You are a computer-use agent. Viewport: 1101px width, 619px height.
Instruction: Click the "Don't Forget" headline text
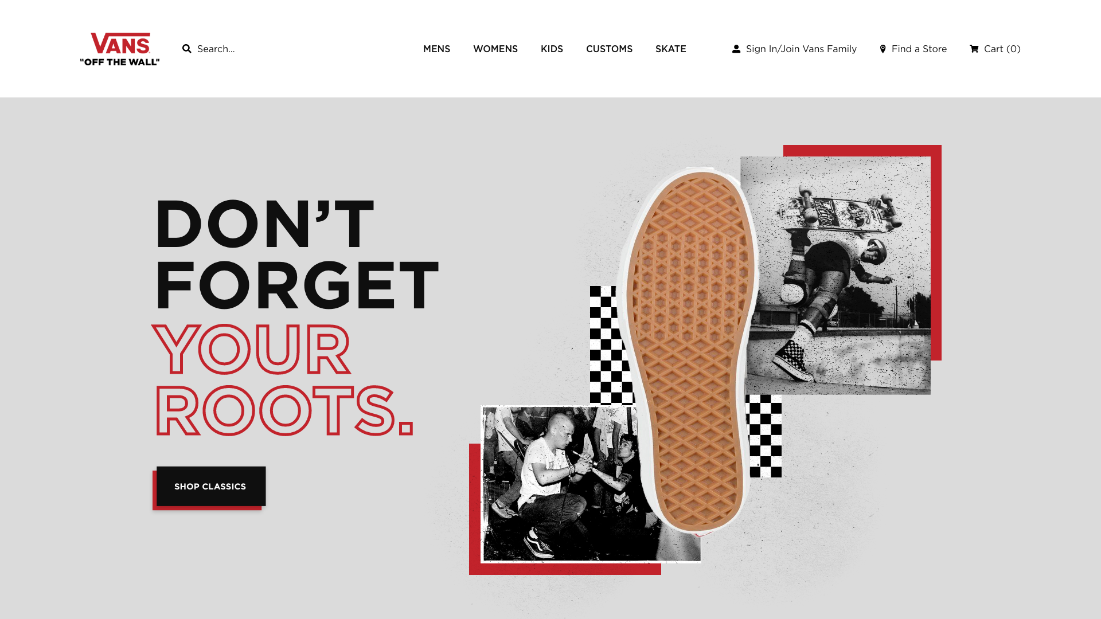point(296,254)
